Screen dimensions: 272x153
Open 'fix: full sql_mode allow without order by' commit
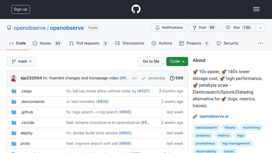(101, 91)
